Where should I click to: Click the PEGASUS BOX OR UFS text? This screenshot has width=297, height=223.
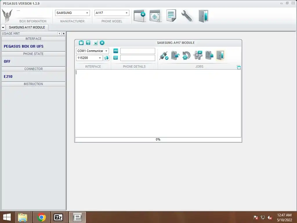[24, 46]
